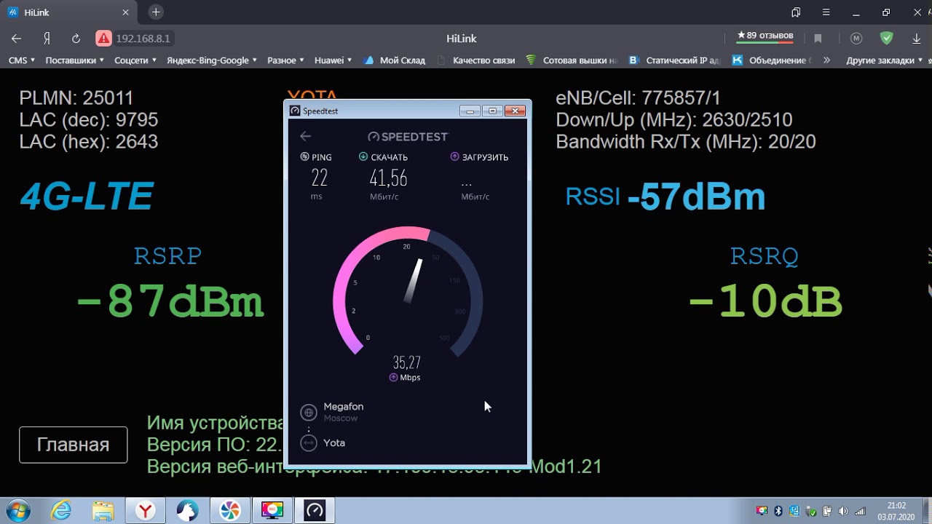Open Windows Explorer from the taskbar
The width and height of the screenshot is (932, 524).
coord(103,510)
